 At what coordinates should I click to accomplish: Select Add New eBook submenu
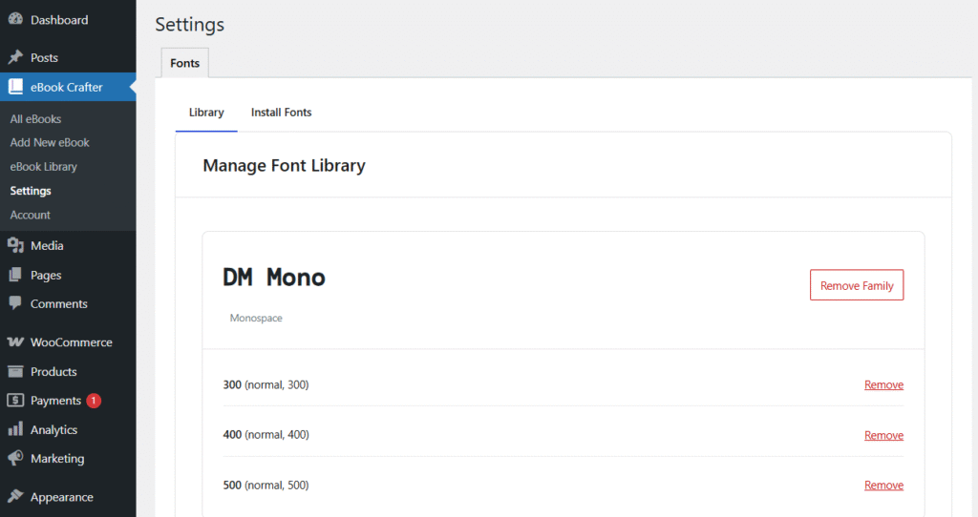(x=50, y=143)
